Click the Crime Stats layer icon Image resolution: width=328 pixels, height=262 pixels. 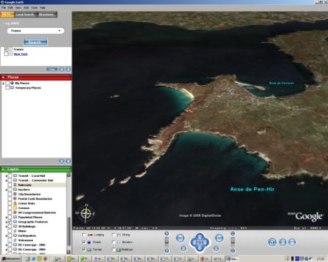click(x=15, y=203)
